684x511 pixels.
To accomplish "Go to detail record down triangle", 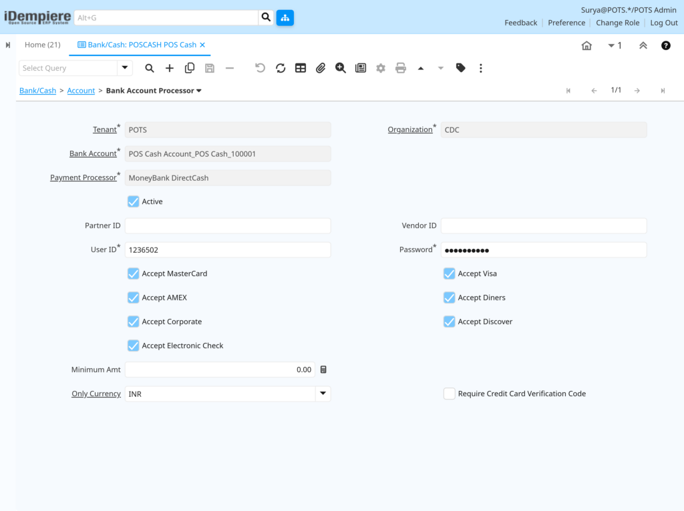I will [441, 69].
